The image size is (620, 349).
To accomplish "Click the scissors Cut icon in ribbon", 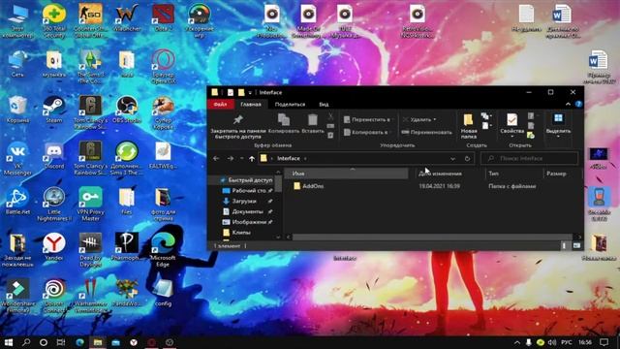I will 330,116.
